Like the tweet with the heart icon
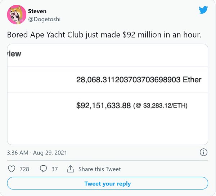Viewport: 216px width, 196px height. [12, 169]
